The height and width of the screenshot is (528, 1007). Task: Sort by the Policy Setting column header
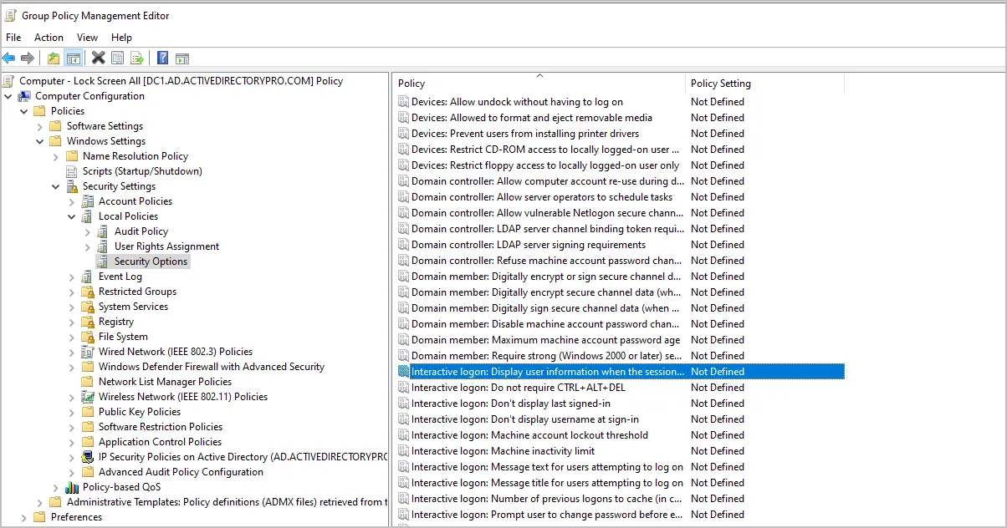pos(764,84)
